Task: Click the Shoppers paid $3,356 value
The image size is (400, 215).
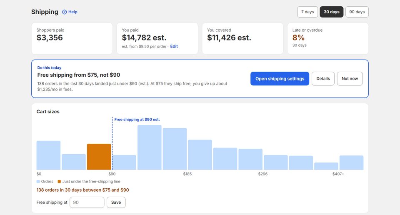Action: click(50, 38)
